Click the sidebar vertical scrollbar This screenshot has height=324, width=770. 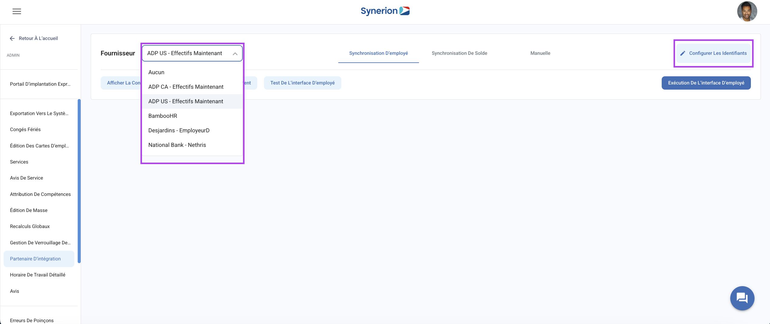[x=79, y=181]
